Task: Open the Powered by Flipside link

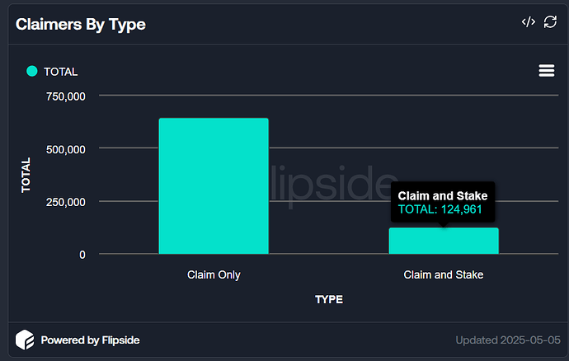Action: 91,340
